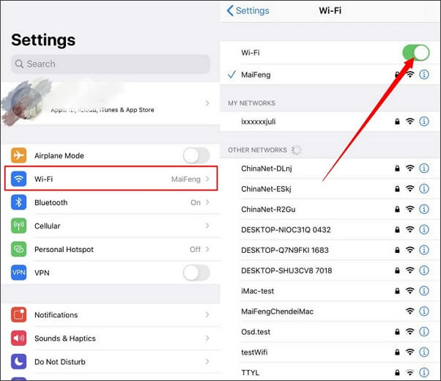
Task: Expand Apple ID profile chevron
Action: 207,103
